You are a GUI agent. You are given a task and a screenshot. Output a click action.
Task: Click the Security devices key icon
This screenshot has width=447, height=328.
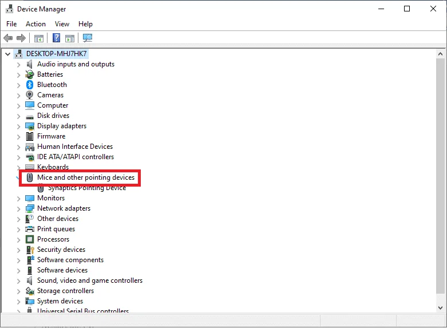coord(30,250)
